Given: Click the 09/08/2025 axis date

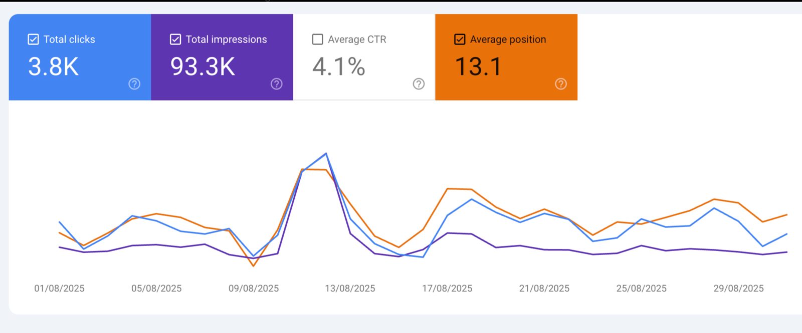Looking at the screenshot, I should pos(254,288).
